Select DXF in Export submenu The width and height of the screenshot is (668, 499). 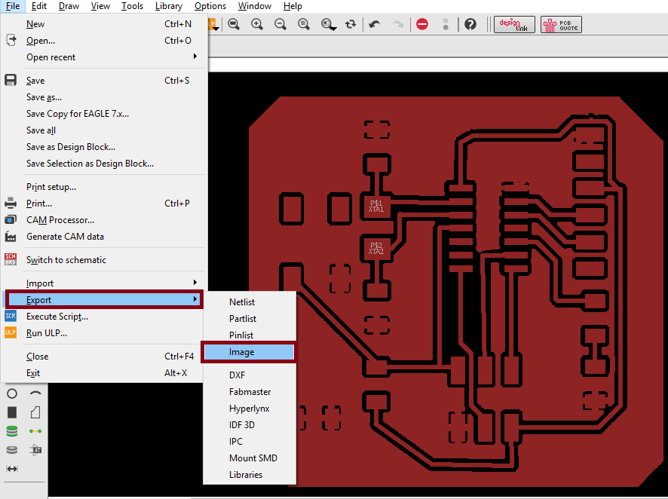click(x=250, y=375)
